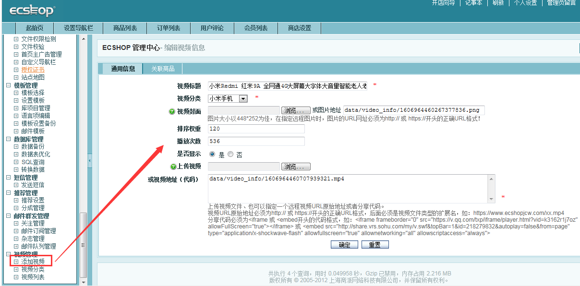Open the 订单列表 navigation tab
Screen dimensions: 580x286
pyautogui.click(x=169, y=28)
